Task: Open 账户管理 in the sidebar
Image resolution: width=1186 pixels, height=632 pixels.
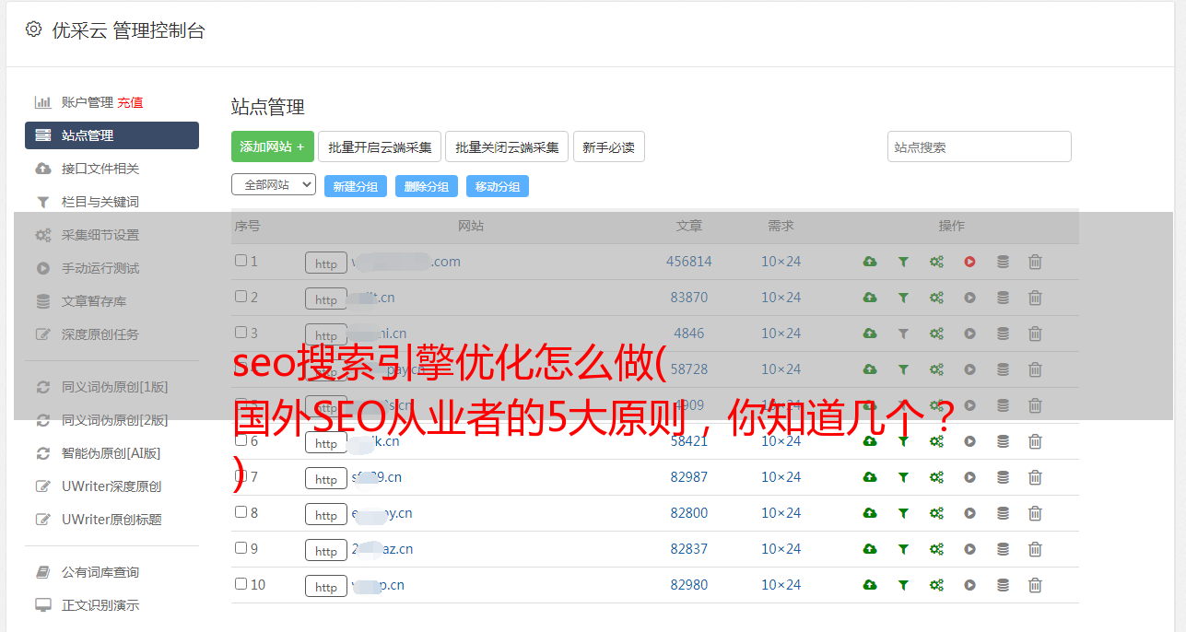Action: pyautogui.click(x=87, y=102)
